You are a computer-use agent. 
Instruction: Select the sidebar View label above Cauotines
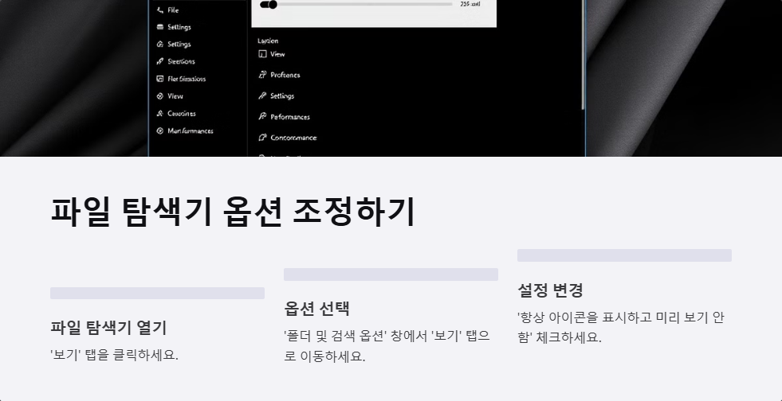coord(175,96)
